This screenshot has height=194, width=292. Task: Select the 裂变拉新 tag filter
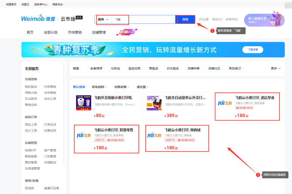pyautogui.click(x=135, y=69)
